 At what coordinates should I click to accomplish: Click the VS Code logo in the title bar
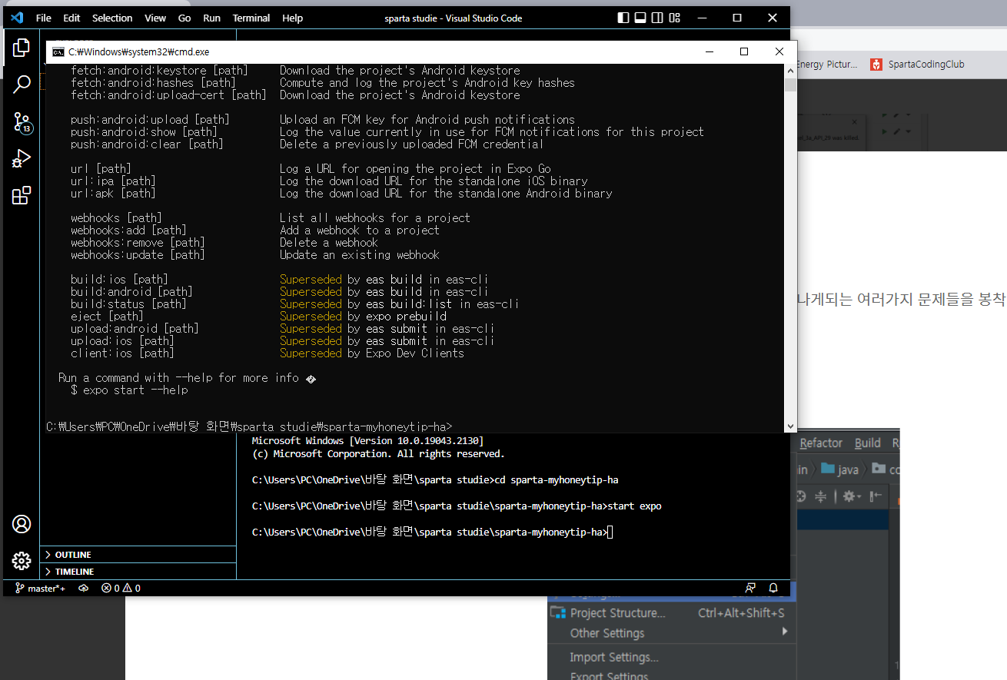pyautogui.click(x=17, y=18)
